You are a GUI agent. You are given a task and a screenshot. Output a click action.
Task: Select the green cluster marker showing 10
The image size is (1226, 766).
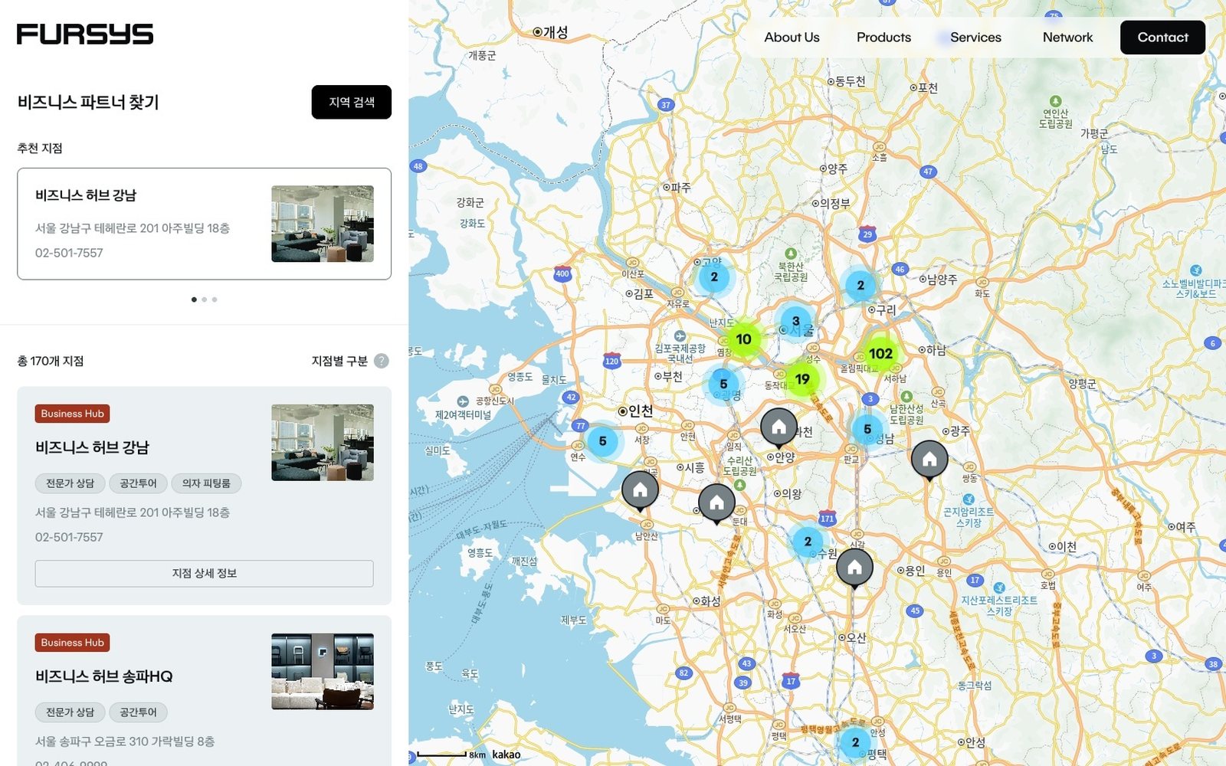[743, 339]
